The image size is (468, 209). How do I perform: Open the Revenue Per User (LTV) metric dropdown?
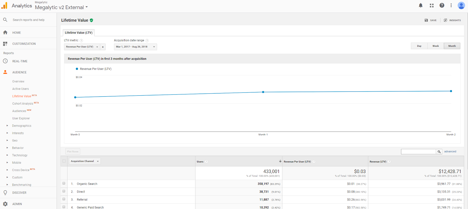click(x=82, y=47)
